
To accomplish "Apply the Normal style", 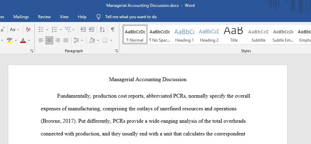I will [135, 34].
